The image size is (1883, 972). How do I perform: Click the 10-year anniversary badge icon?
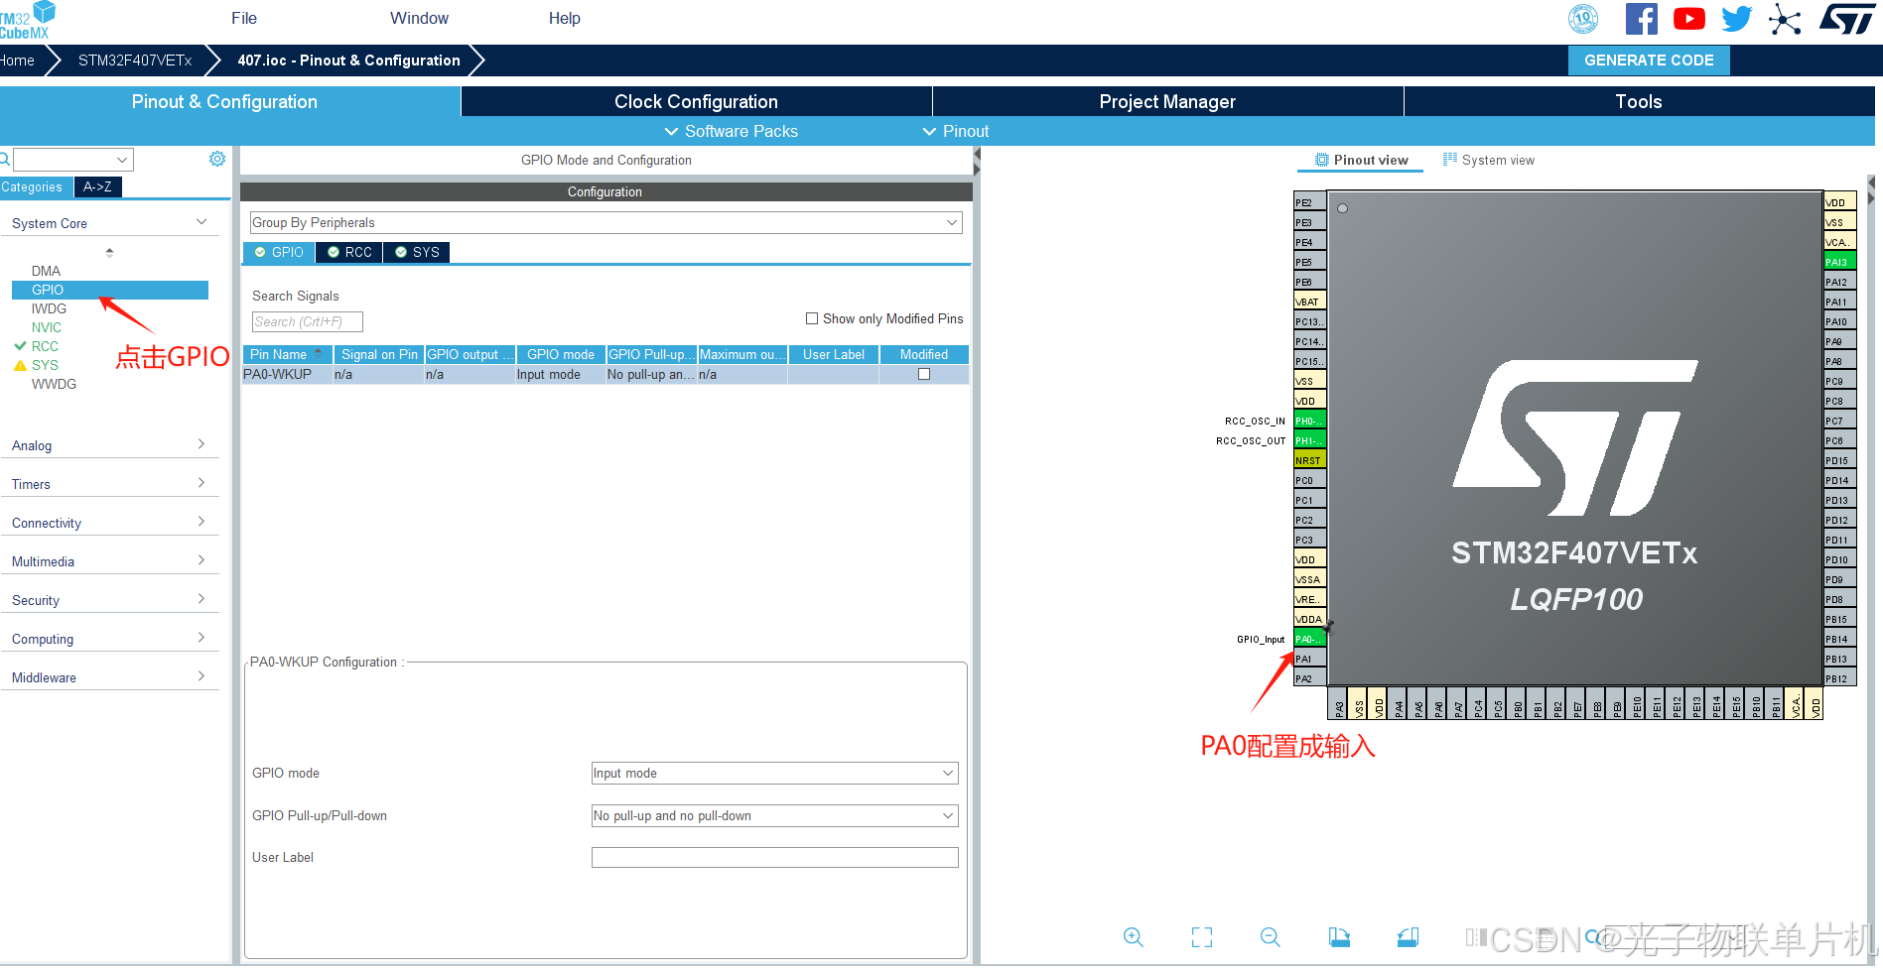click(x=1584, y=19)
